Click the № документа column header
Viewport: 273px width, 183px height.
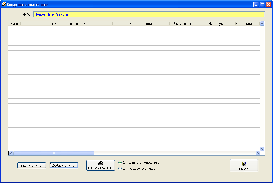point(219,24)
